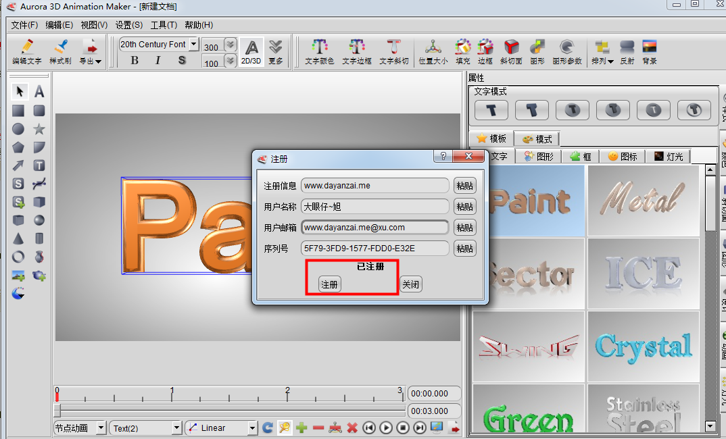Open the Linear interpolation dropdown
Image resolution: width=726 pixels, height=439 pixels.
(252, 428)
